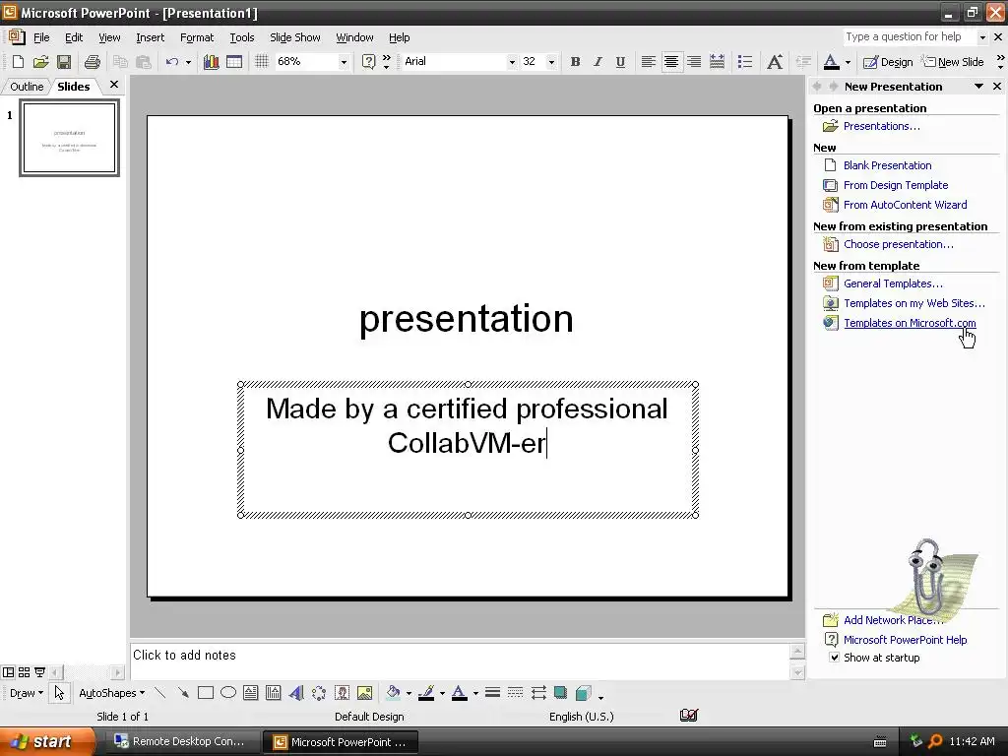
Task: Open the AutoShapes menu
Action: [x=112, y=693]
